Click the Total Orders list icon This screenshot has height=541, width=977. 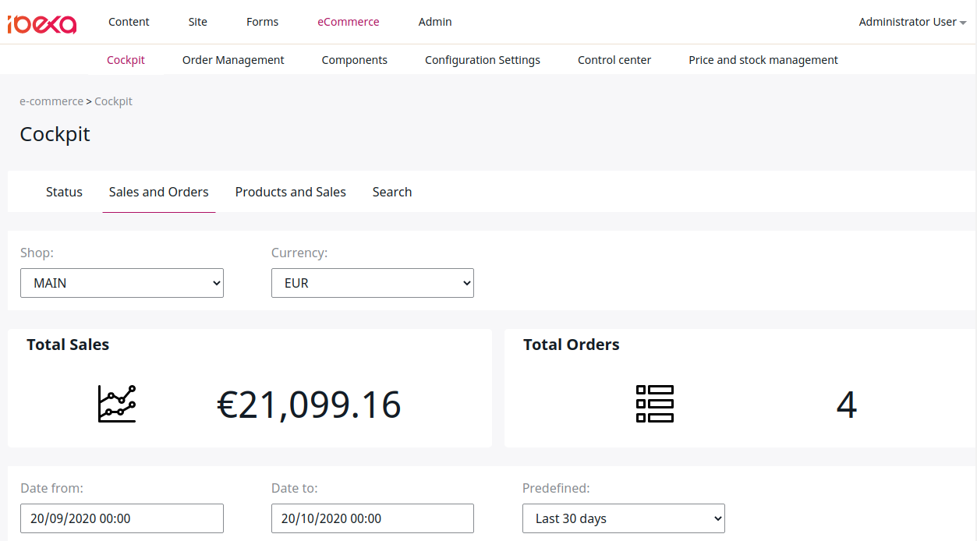pos(654,404)
